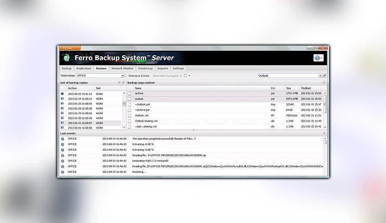Image resolution: width=386 pixels, height=223 pixels.
Task: Click backup icon for 2013-01-28 16:00:00 archive
Action: coord(62,108)
